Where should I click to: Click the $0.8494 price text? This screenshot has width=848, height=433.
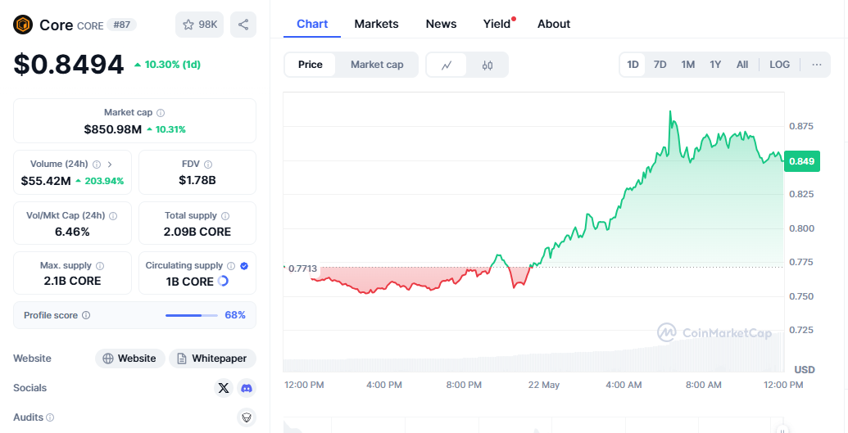tap(69, 65)
